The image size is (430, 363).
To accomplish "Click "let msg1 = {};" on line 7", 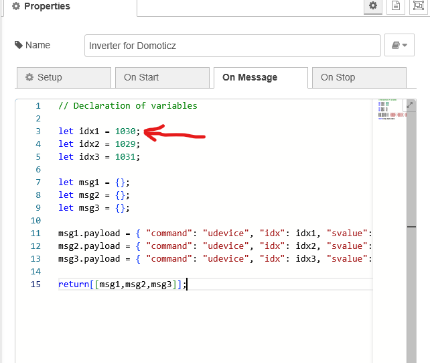I will 94,183.
